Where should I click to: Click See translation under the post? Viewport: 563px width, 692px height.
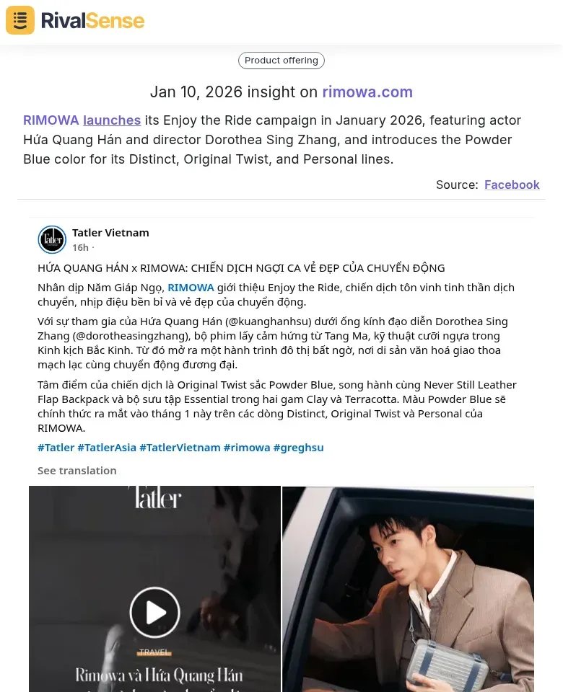click(x=77, y=471)
